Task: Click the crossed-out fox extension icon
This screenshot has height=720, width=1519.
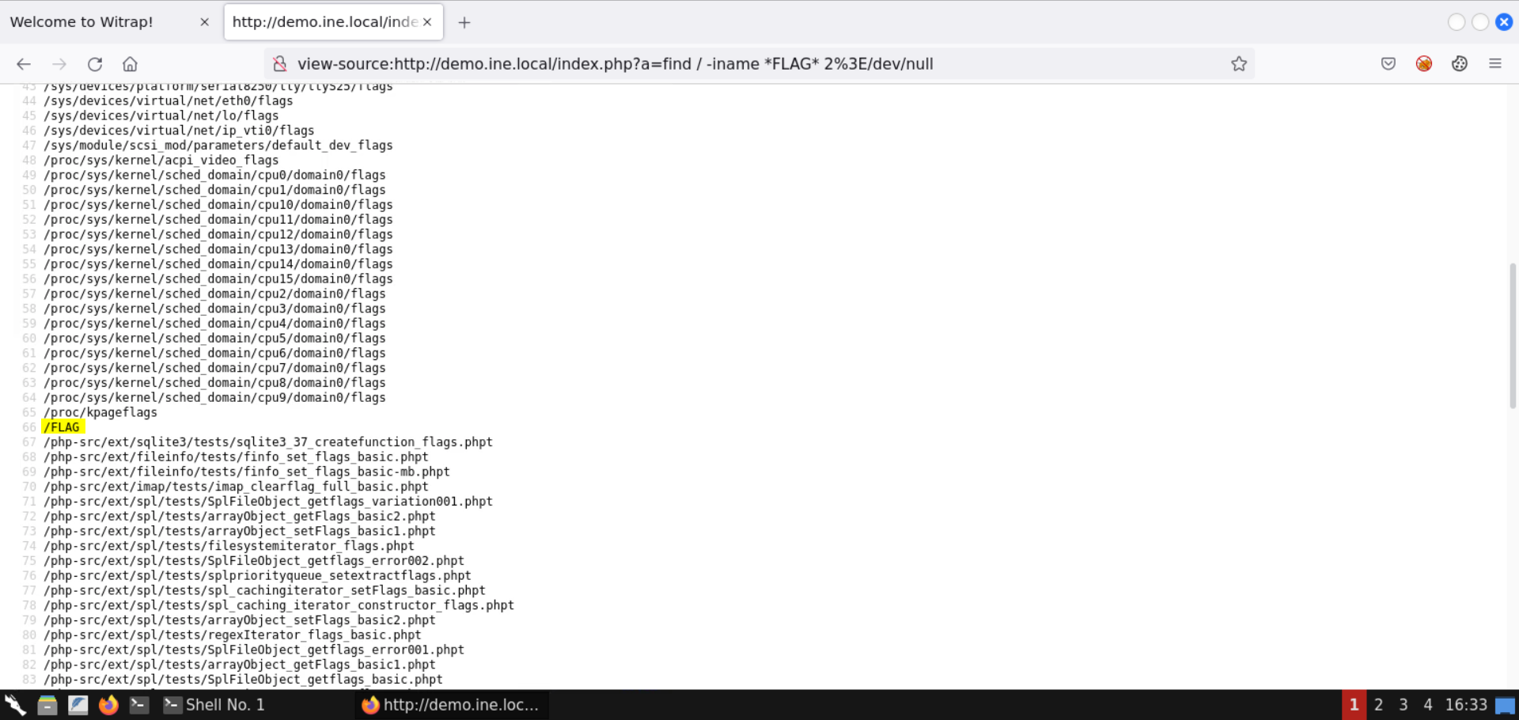Action: 1424,63
